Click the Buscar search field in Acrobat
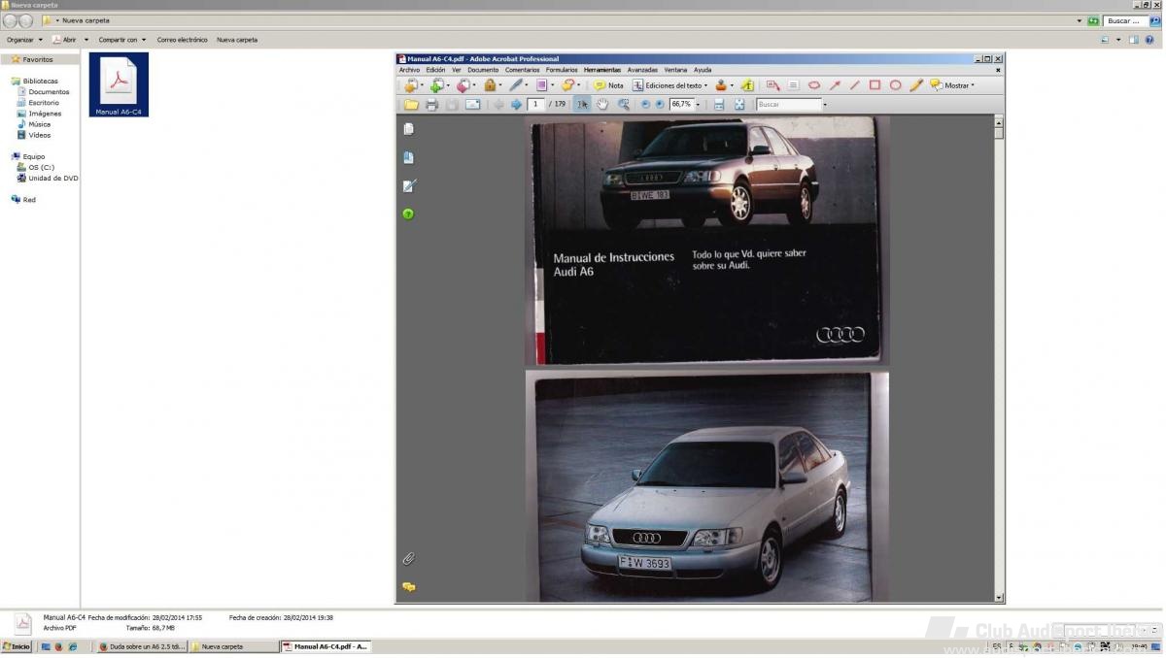 pos(789,104)
